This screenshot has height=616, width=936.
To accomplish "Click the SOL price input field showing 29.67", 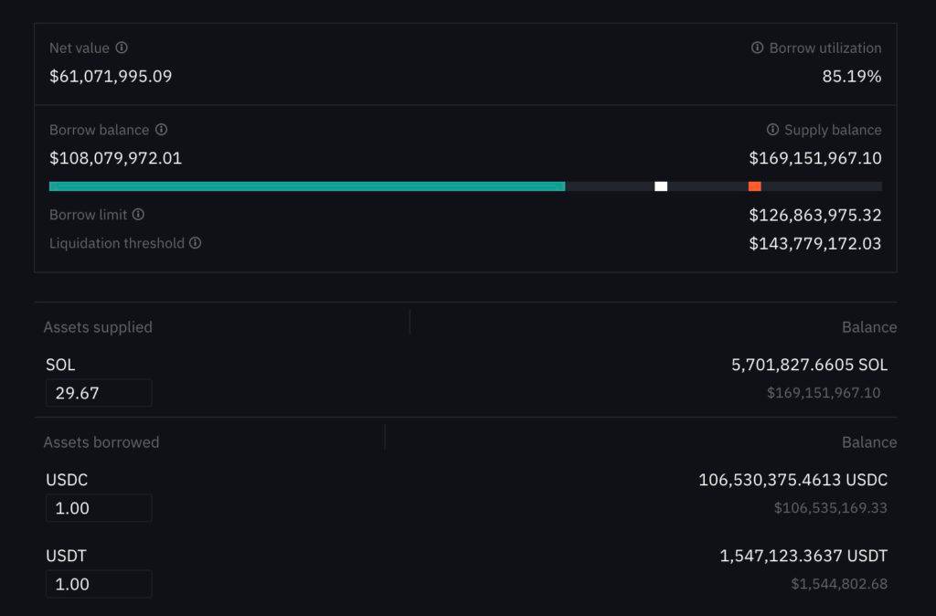I will tap(99, 393).
